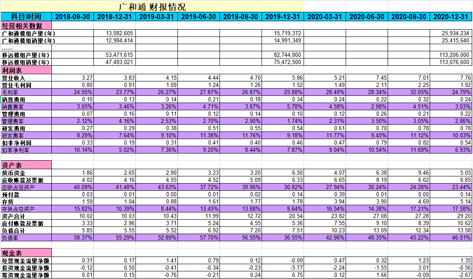Select the 2020-12-31 column header
The width and height of the screenshot is (473, 279).
(x=451, y=17)
